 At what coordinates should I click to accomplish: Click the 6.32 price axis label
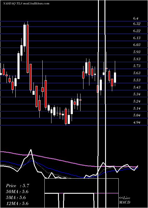(137, 24)
